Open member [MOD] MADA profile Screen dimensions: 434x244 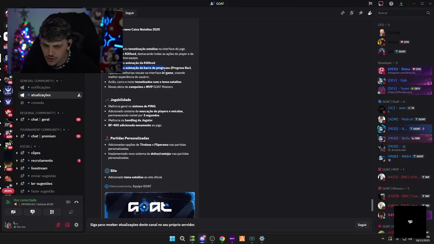pos(405,158)
